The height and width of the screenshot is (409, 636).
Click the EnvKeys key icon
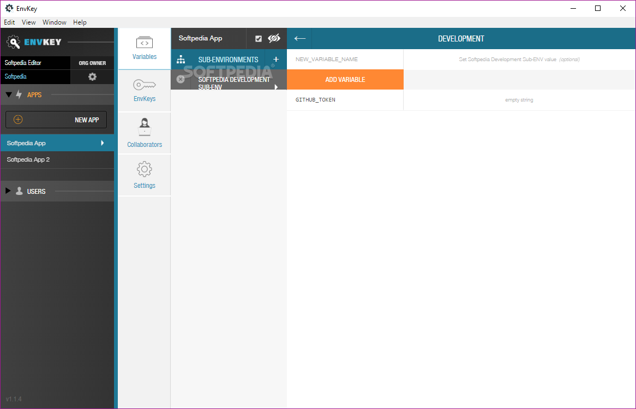(x=145, y=85)
